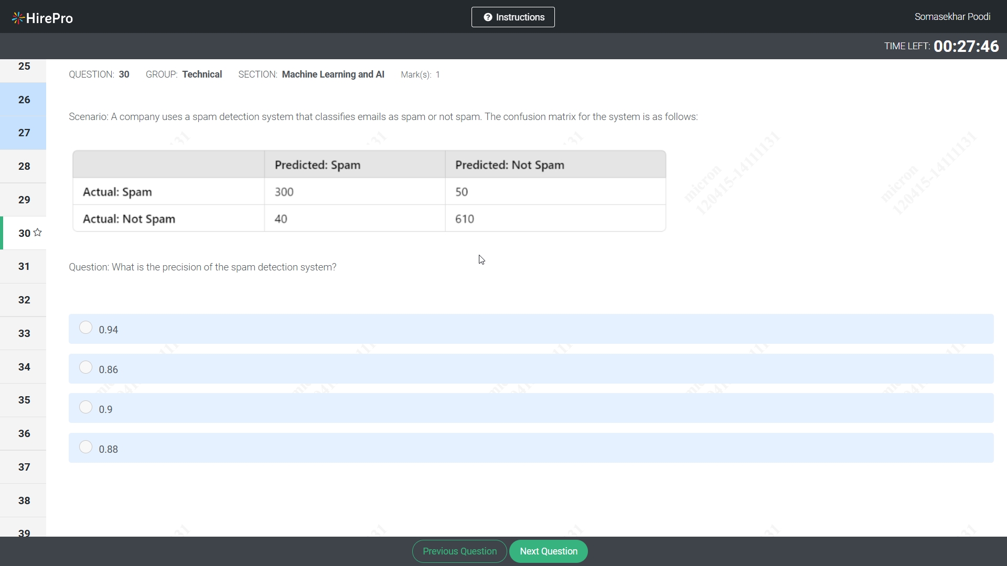The image size is (1007, 566).
Task: Choose the 0.9 radio option
Action: pos(85,407)
